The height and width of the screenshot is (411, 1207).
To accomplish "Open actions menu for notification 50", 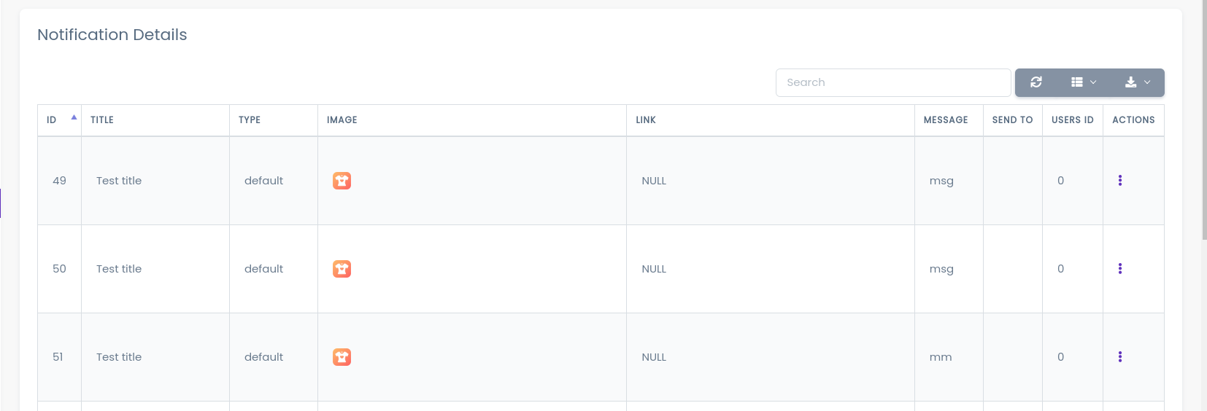I will coord(1119,269).
